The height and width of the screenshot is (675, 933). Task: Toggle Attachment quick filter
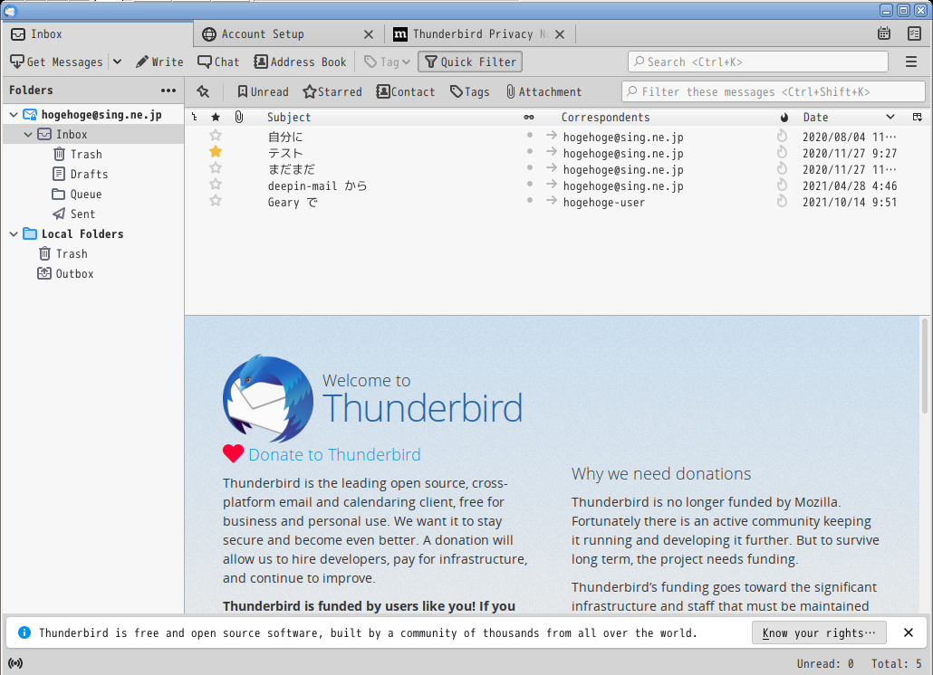point(543,91)
